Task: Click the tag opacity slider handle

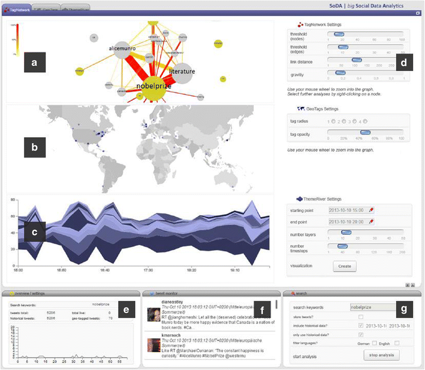Action: [x=365, y=132]
